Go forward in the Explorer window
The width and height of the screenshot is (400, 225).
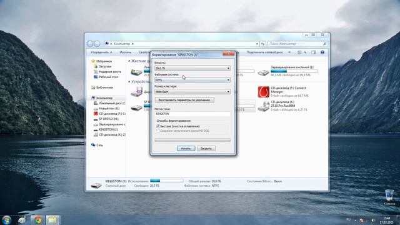[97, 44]
